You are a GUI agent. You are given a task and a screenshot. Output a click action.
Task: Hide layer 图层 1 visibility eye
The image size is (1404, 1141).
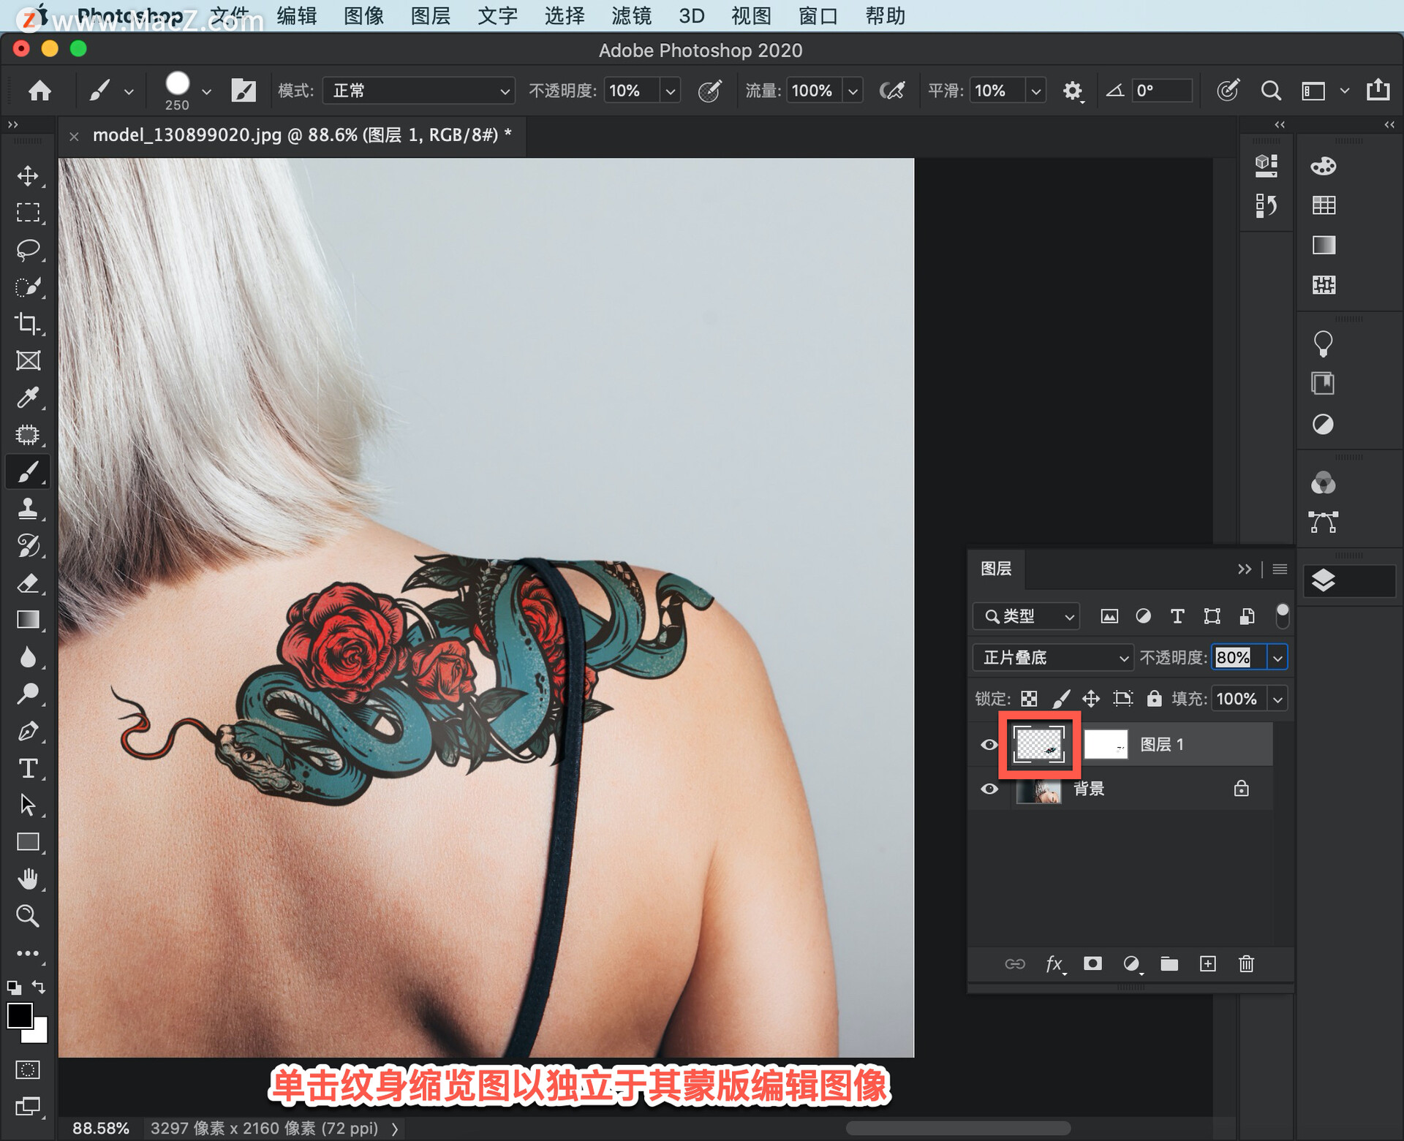pos(989,745)
